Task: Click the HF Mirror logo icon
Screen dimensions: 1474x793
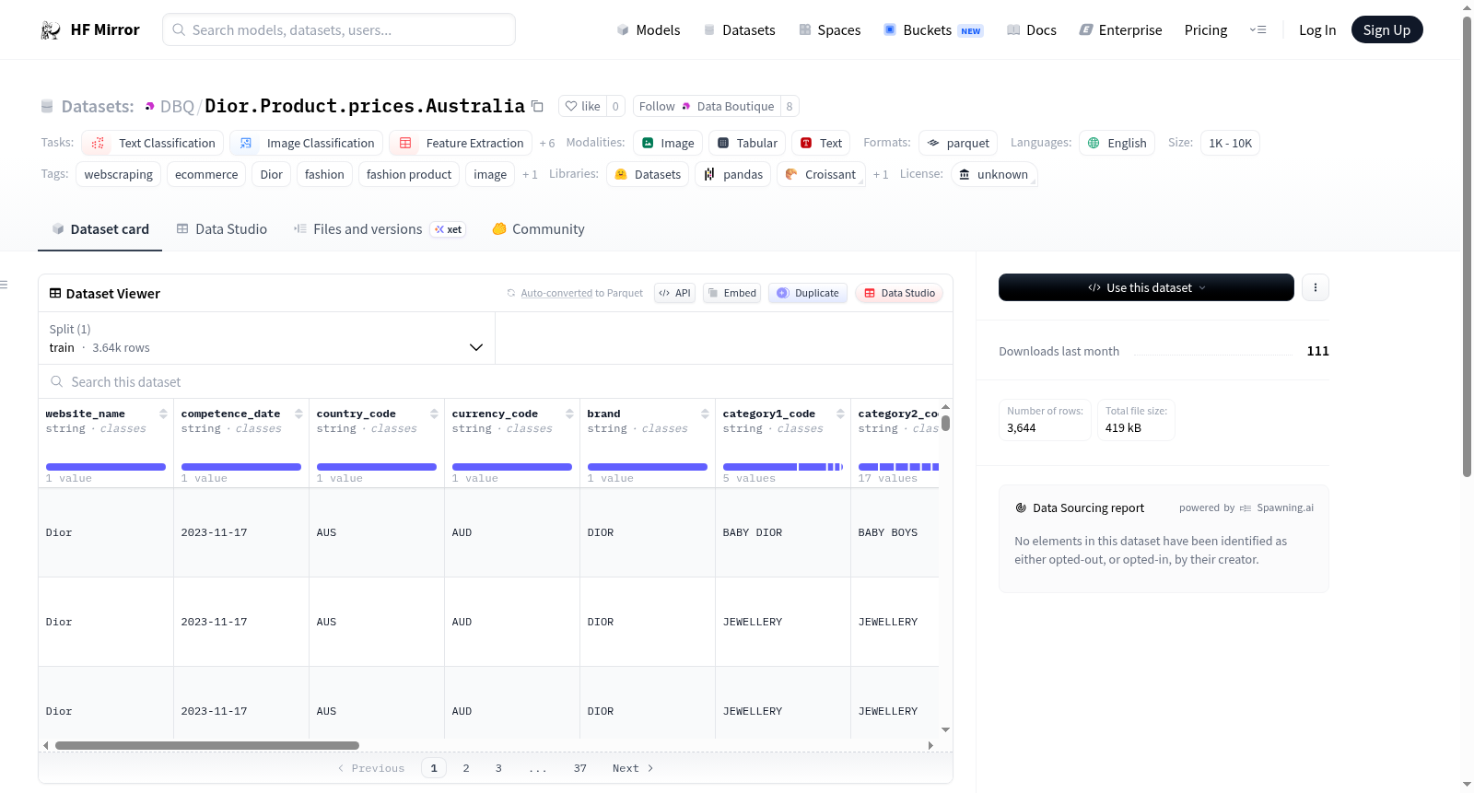Action: pos(51,30)
